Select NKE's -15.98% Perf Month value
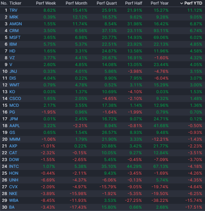This screenshot has height=211, width=205. (78, 194)
